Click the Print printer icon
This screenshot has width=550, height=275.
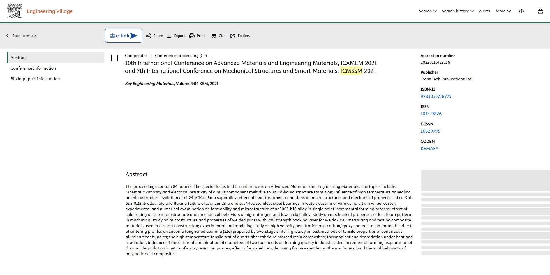pos(192,36)
